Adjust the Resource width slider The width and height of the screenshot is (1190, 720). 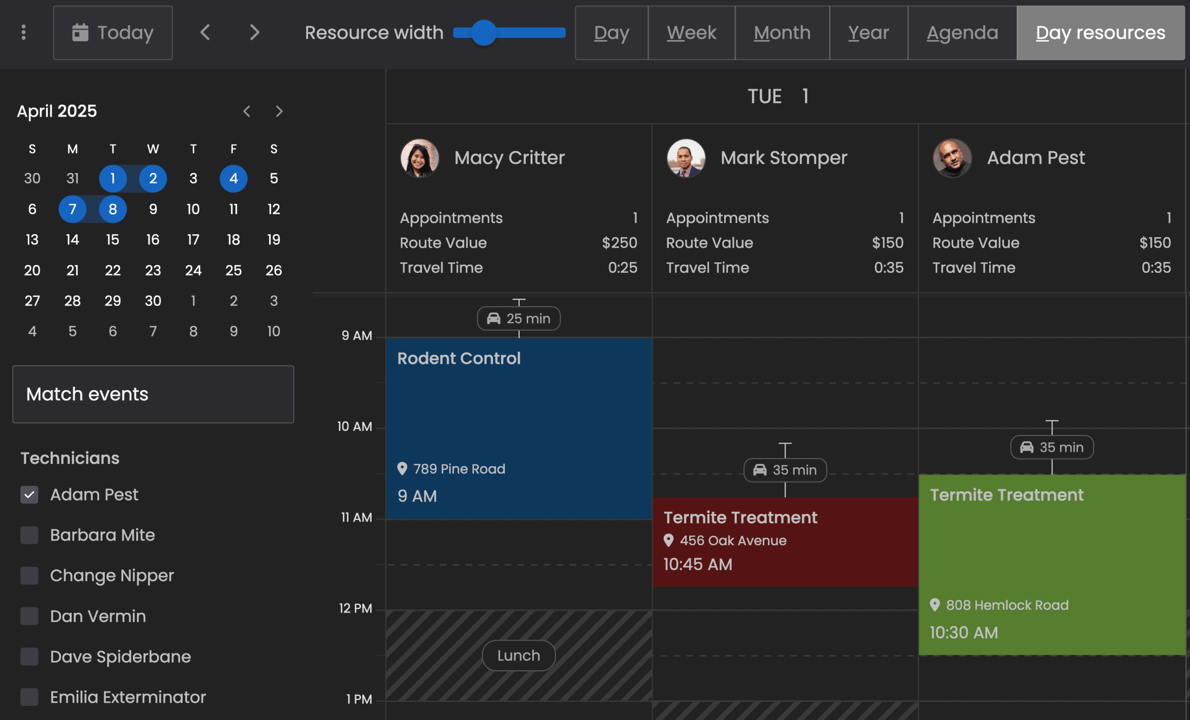click(x=509, y=33)
